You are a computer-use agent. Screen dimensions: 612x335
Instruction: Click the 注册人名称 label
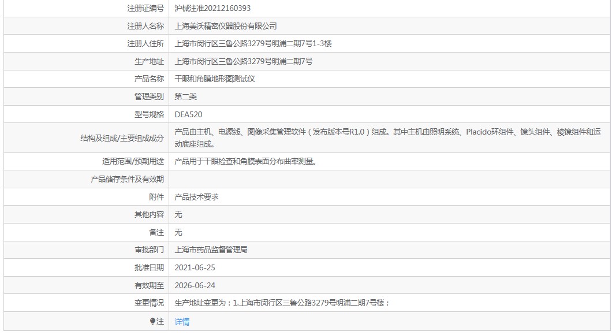(145, 26)
